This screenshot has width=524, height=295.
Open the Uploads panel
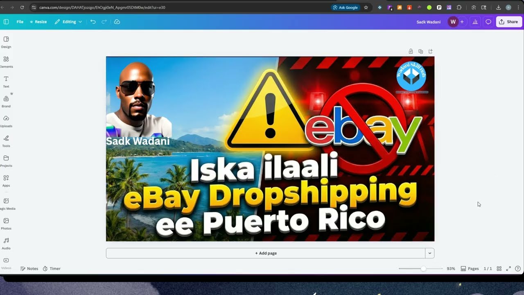click(6, 121)
